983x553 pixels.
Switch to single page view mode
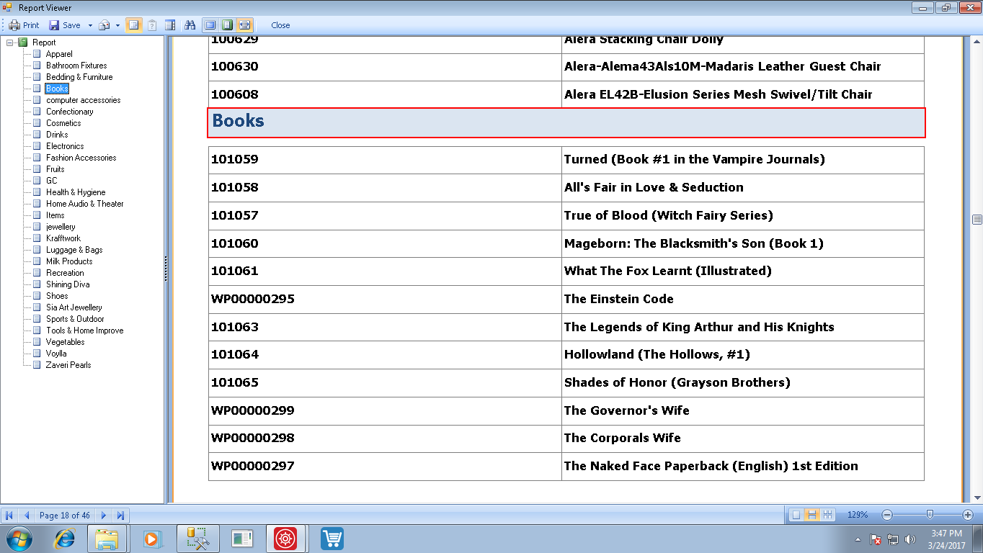[796, 515]
